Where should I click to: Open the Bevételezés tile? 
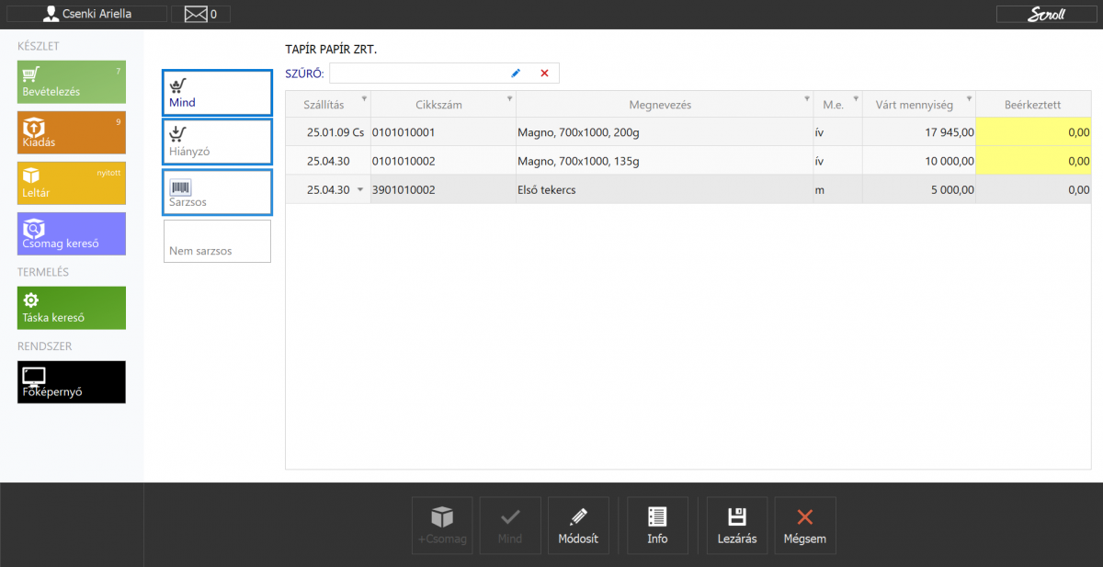pos(72,82)
